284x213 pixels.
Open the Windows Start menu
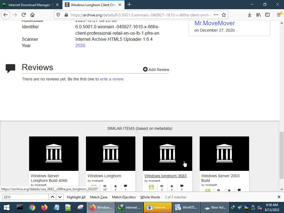pos(7,207)
